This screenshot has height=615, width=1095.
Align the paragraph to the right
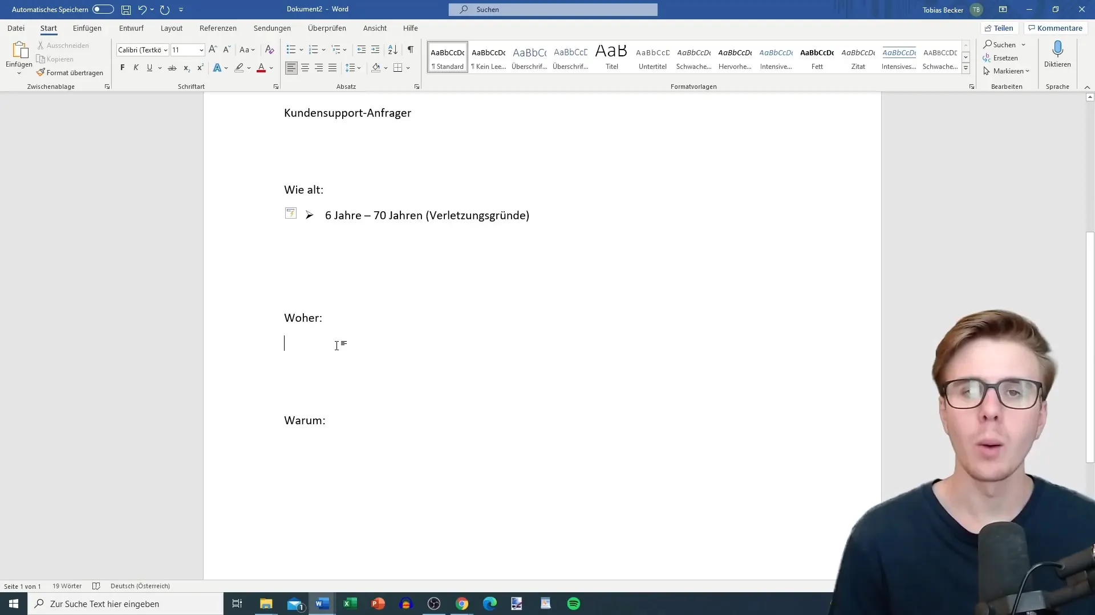point(319,68)
